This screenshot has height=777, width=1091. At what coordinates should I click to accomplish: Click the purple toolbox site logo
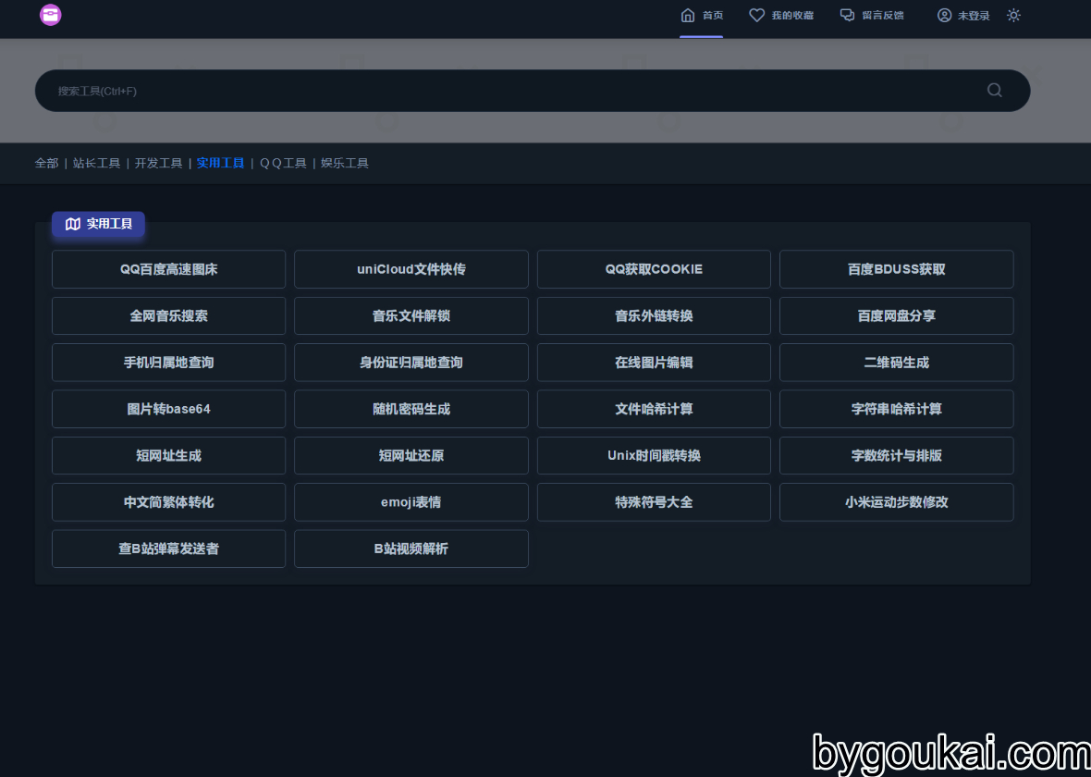pyautogui.click(x=50, y=15)
